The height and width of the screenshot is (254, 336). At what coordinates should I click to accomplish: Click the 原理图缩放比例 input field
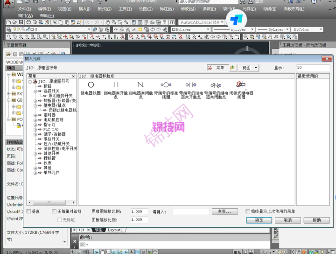(139, 212)
